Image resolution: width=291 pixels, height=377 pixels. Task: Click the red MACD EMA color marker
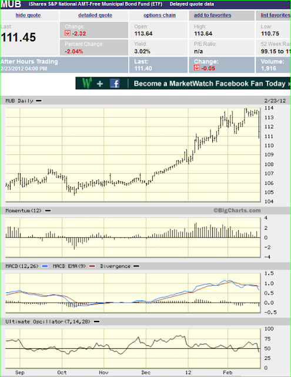(92, 266)
